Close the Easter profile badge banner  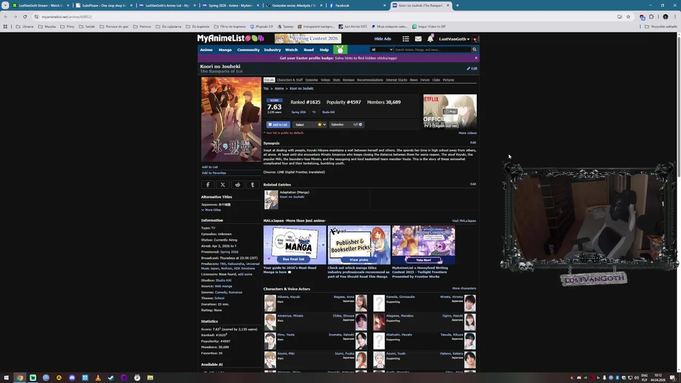[x=476, y=58]
